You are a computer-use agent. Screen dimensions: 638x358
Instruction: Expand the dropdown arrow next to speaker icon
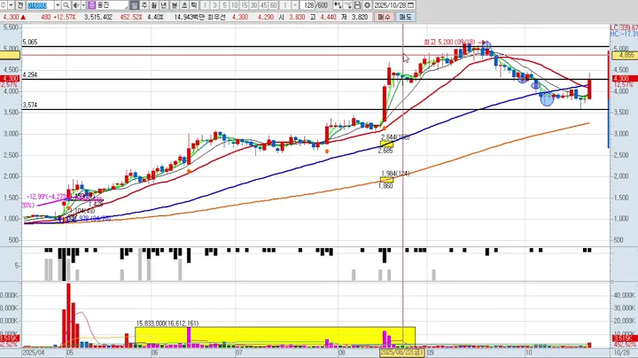[x=83, y=5]
